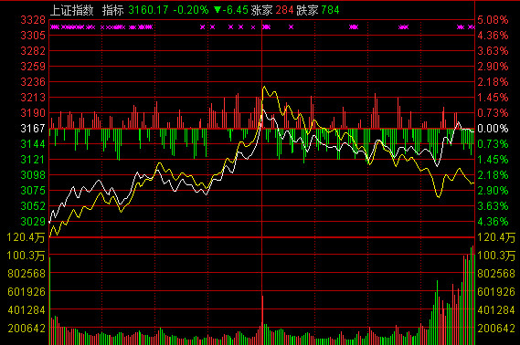Click the -0.20% change in header
This screenshot has height=345, width=520.
pos(191,10)
